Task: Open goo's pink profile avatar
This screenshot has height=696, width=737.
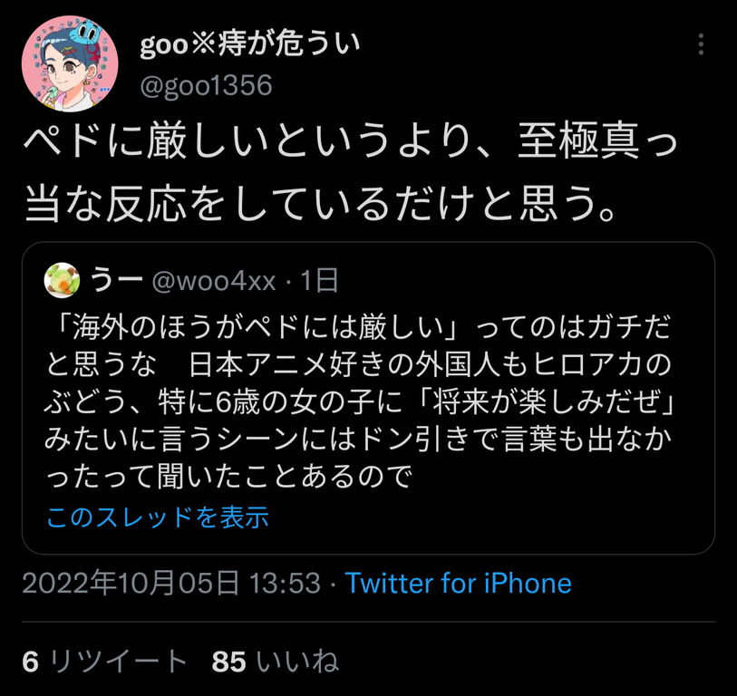Action: (70, 63)
